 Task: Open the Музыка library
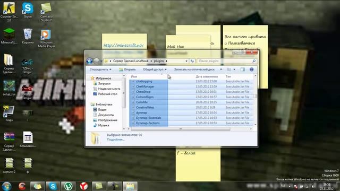coord(104,125)
